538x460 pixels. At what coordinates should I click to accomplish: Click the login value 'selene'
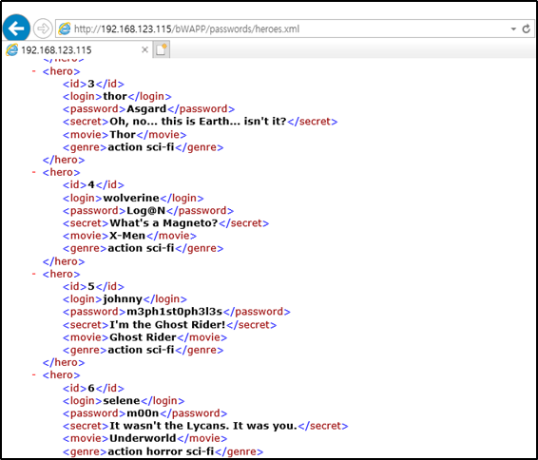tap(122, 401)
